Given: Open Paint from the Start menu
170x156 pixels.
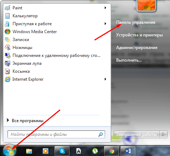Looking at the screenshot, I should (17, 8).
